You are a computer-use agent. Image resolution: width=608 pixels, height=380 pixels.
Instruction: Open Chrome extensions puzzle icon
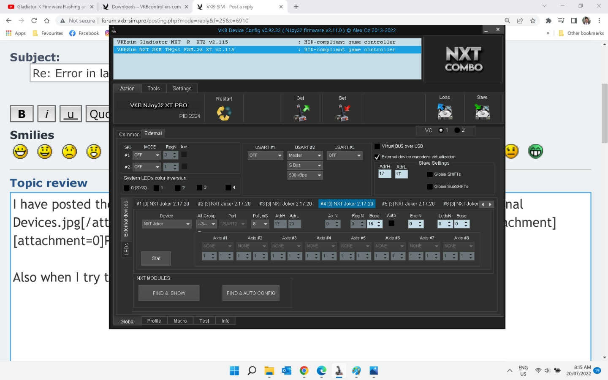tap(548, 20)
